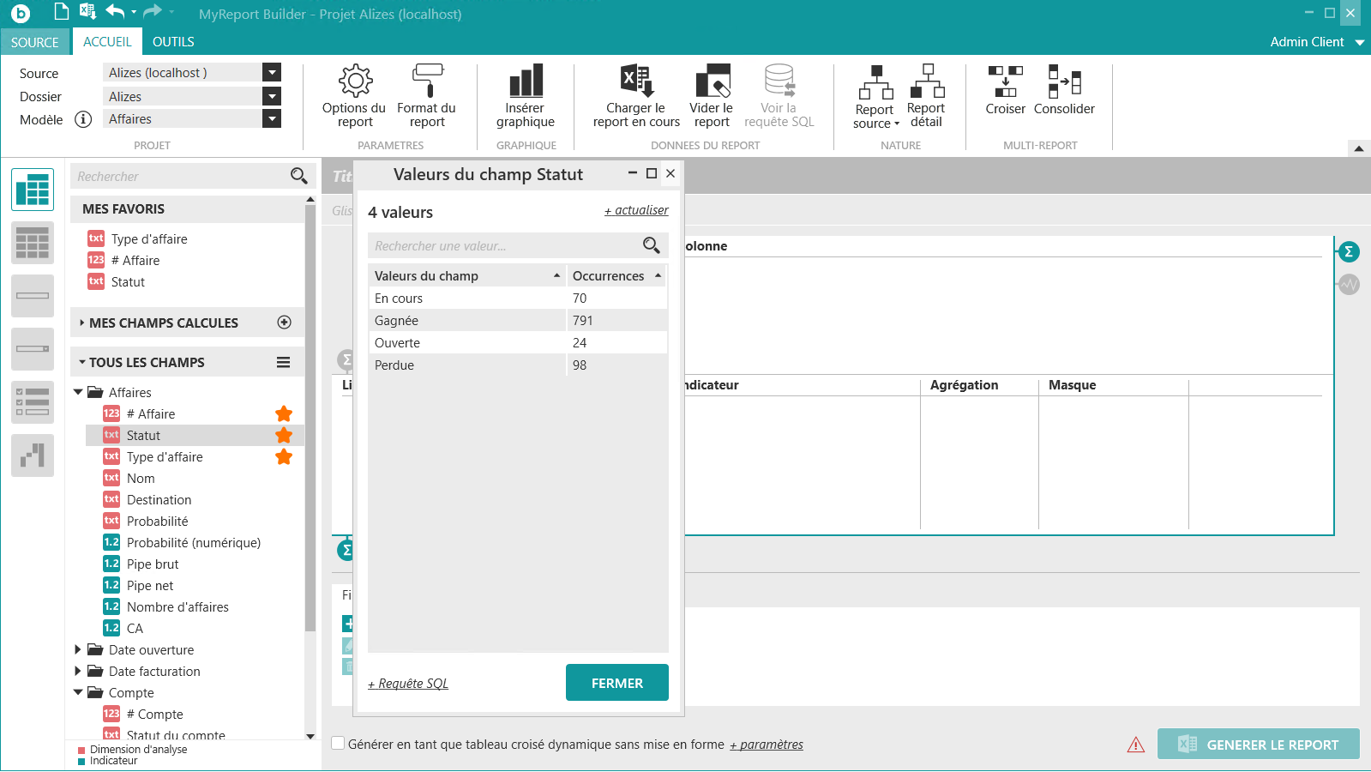The image size is (1371, 772).
Task: Click Format du report paint roller
Action: click(426, 95)
